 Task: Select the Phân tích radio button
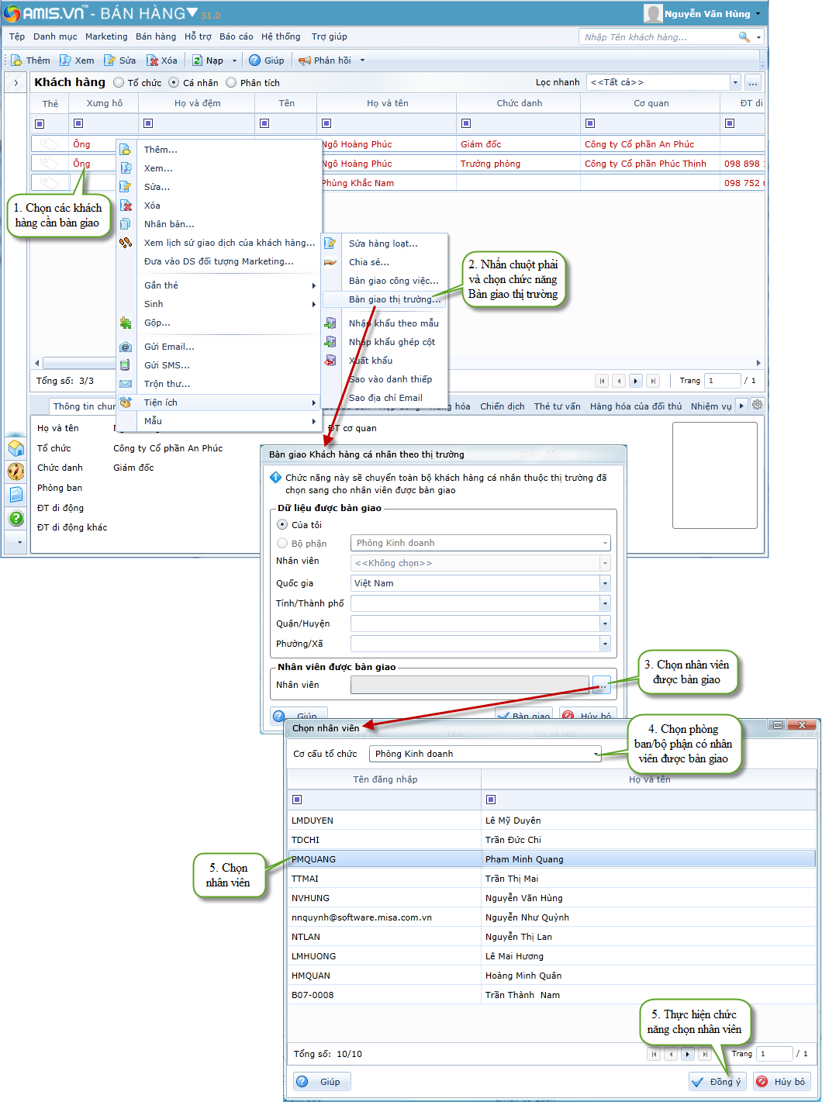point(231,83)
